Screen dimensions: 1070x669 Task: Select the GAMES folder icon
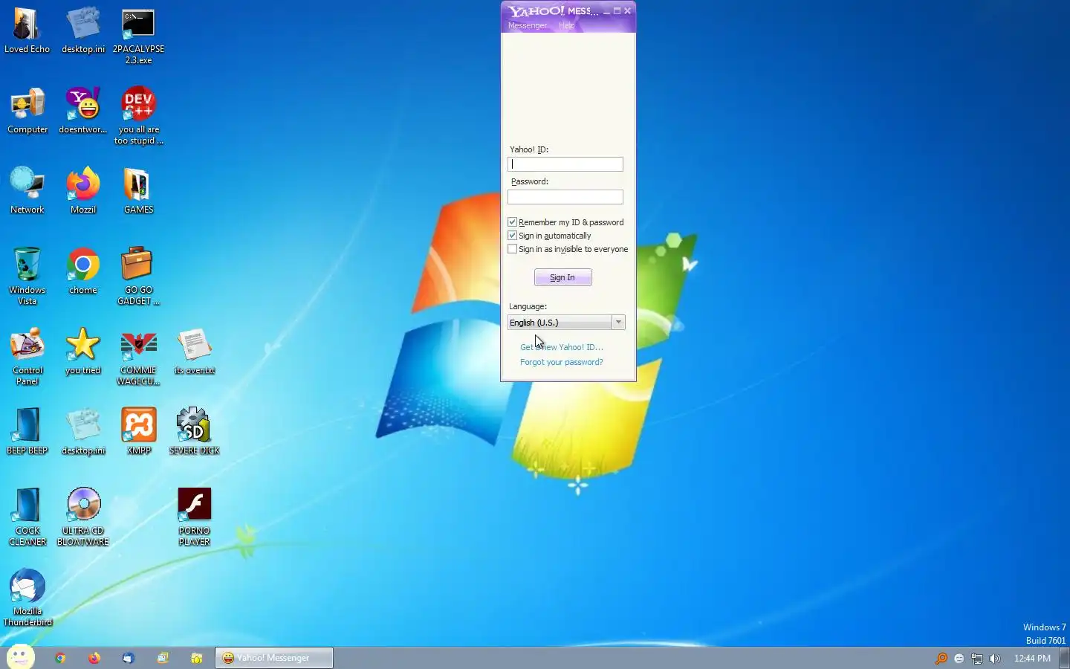(138, 192)
